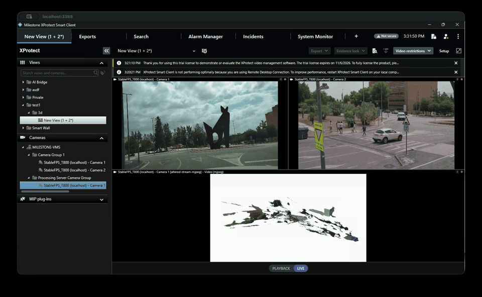Expand the Private folder arrow
The image size is (482, 297).
[23, 97]
